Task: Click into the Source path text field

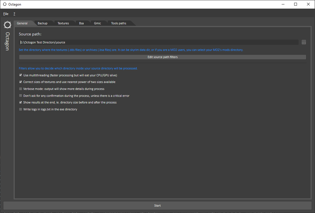Action: pos(158,42)
